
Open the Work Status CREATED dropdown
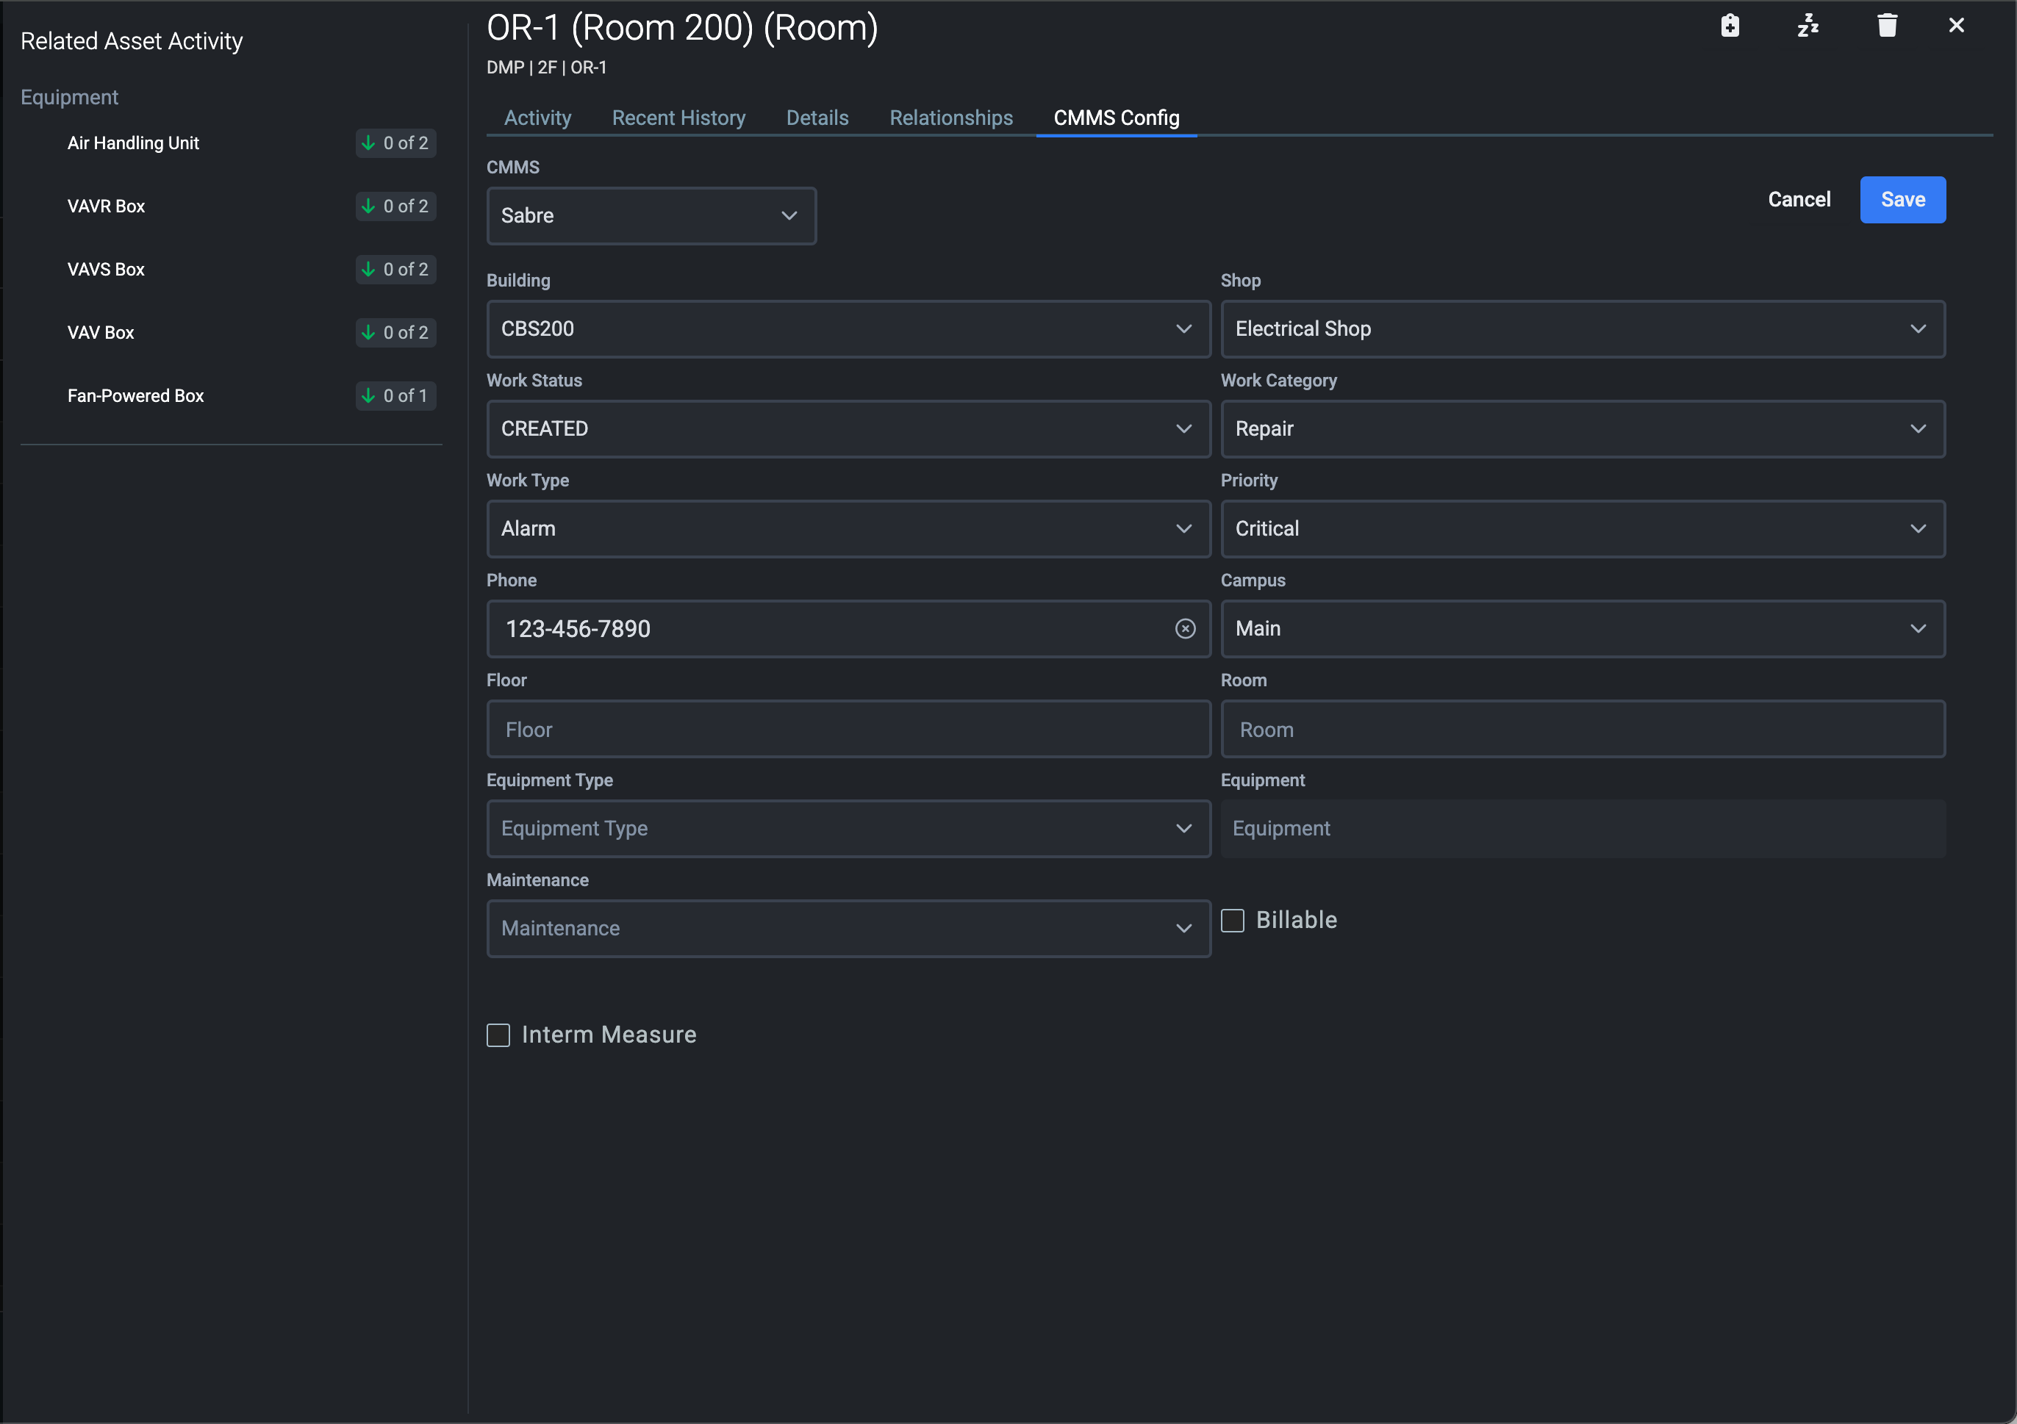pos(848,428)
